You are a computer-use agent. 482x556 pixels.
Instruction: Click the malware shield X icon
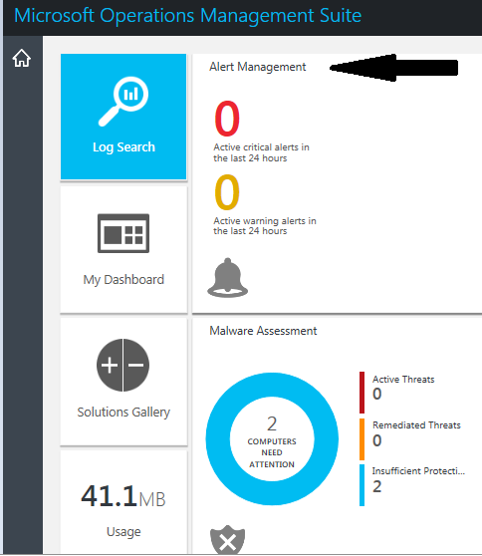(x=227, y=540)
